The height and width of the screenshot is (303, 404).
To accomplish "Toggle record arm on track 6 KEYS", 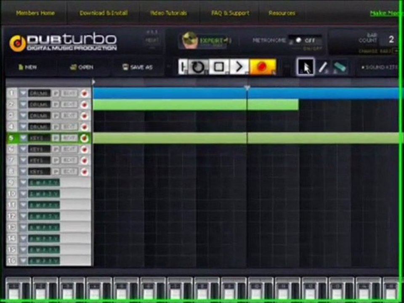I will tap(84, 149).
